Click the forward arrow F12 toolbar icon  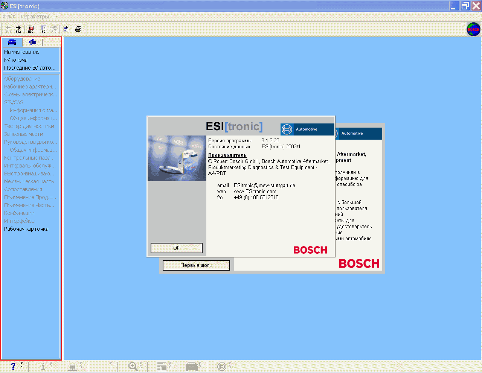point(18,29)
